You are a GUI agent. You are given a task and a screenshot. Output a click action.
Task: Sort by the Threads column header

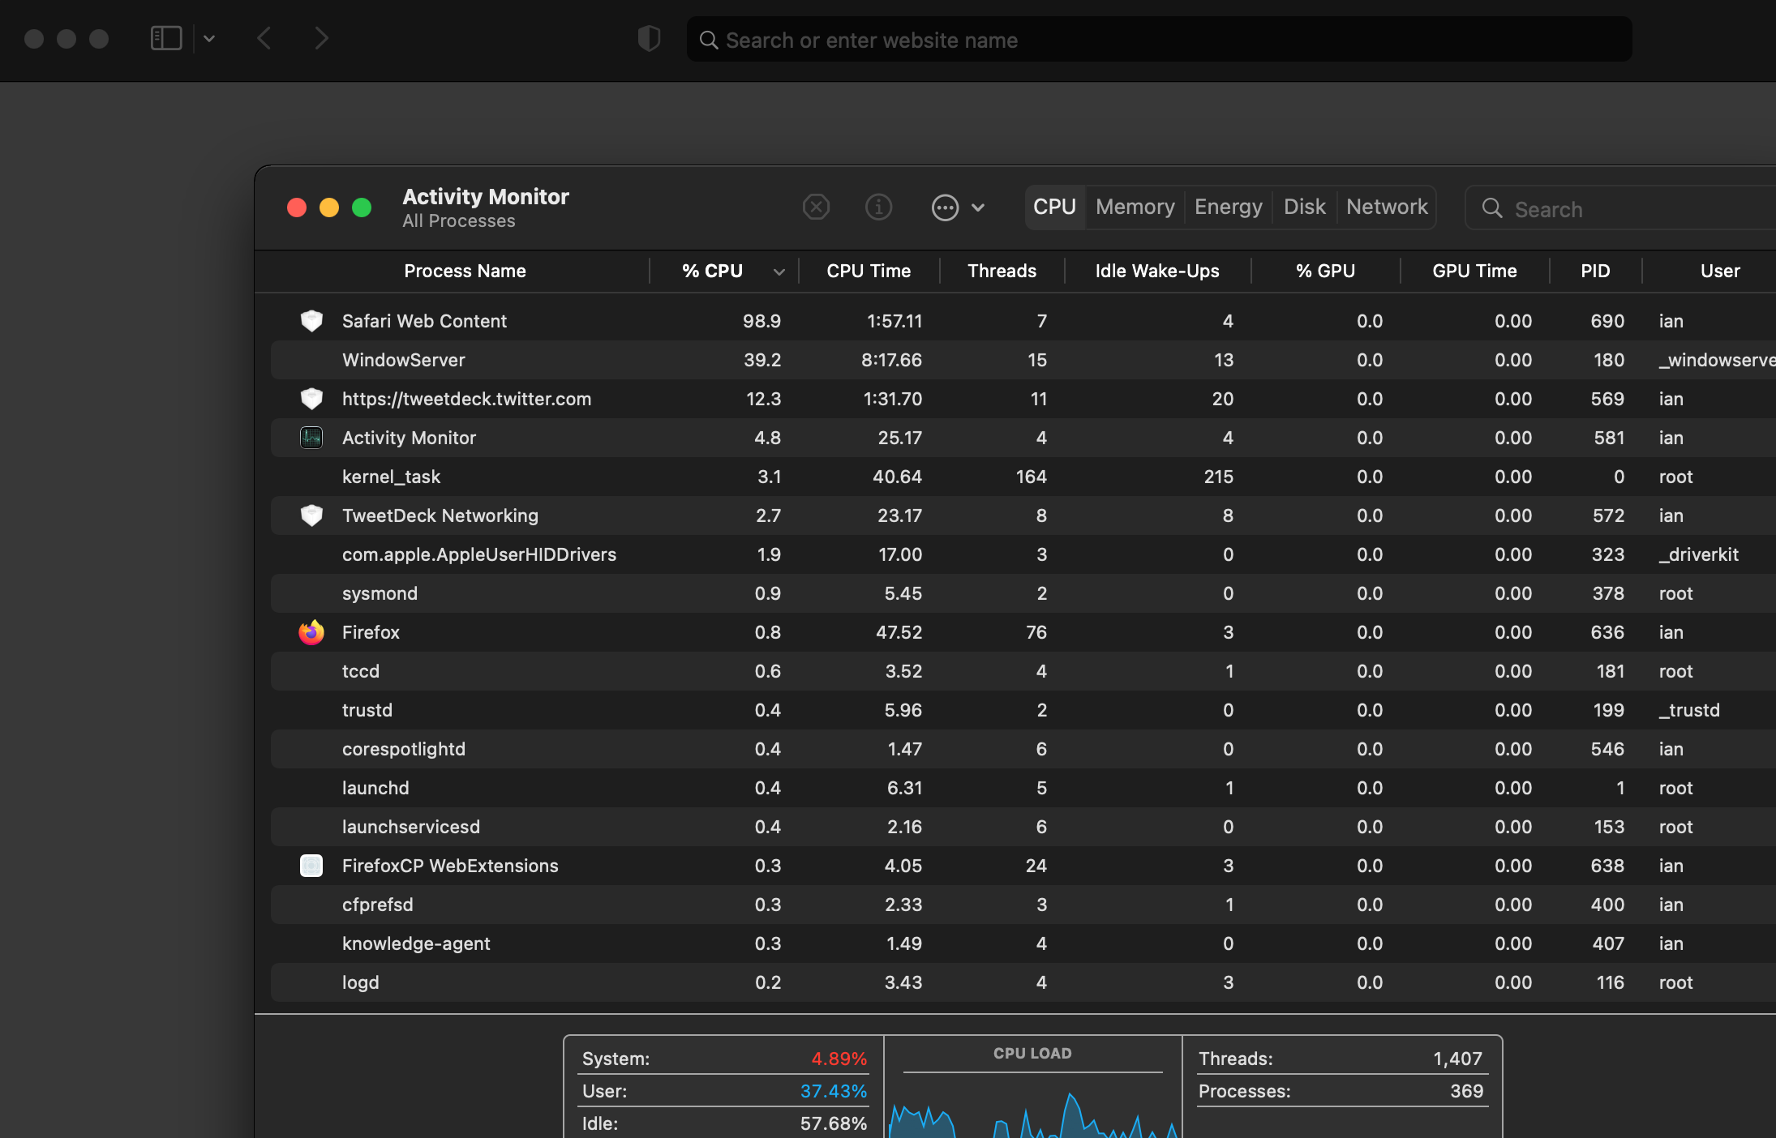point(1002,271)
